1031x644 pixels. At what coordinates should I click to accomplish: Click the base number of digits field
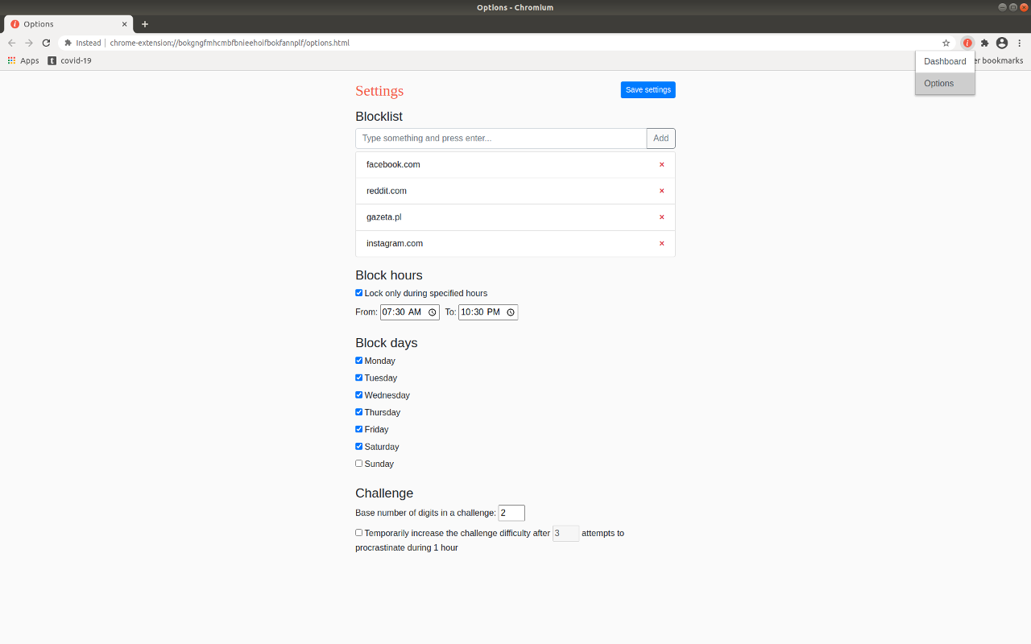pyautogui.click(x=511, y=513)
